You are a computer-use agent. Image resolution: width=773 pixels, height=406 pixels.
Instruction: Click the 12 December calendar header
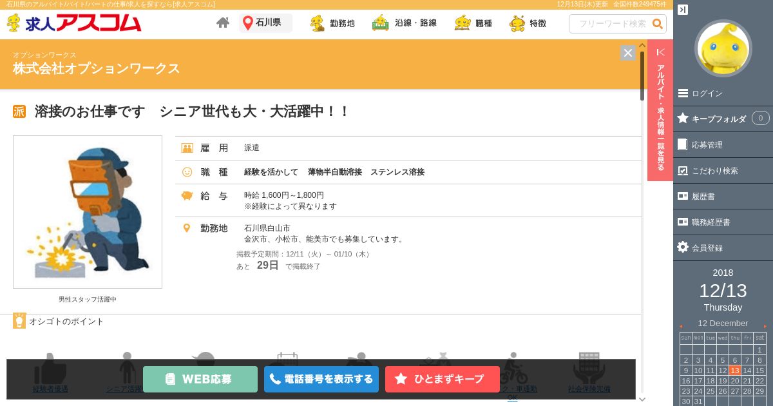723,324
